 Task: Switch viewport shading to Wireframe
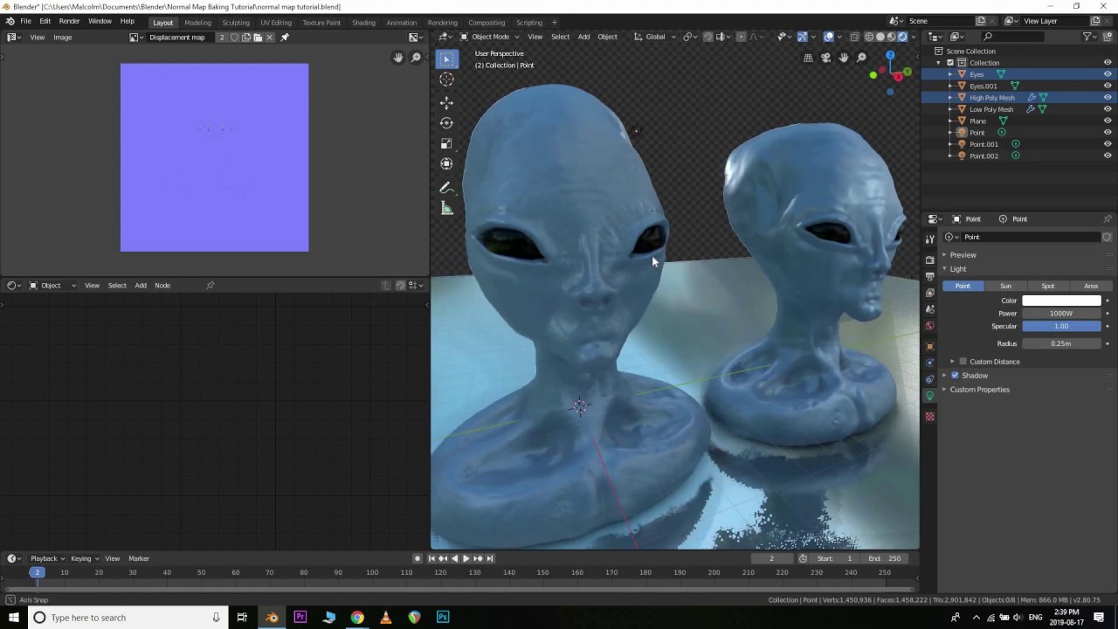tap(869, 37)
